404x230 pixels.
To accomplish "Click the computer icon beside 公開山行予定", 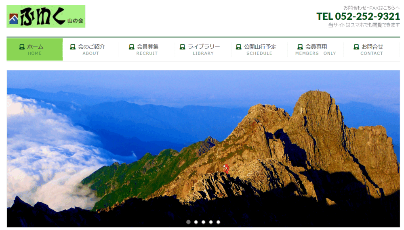I will [x=239, y=47].
